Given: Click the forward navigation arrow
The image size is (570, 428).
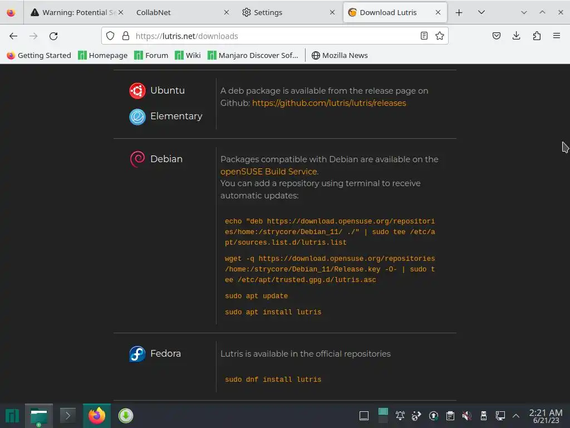Looking at the screenshot, I should [33, 36].
